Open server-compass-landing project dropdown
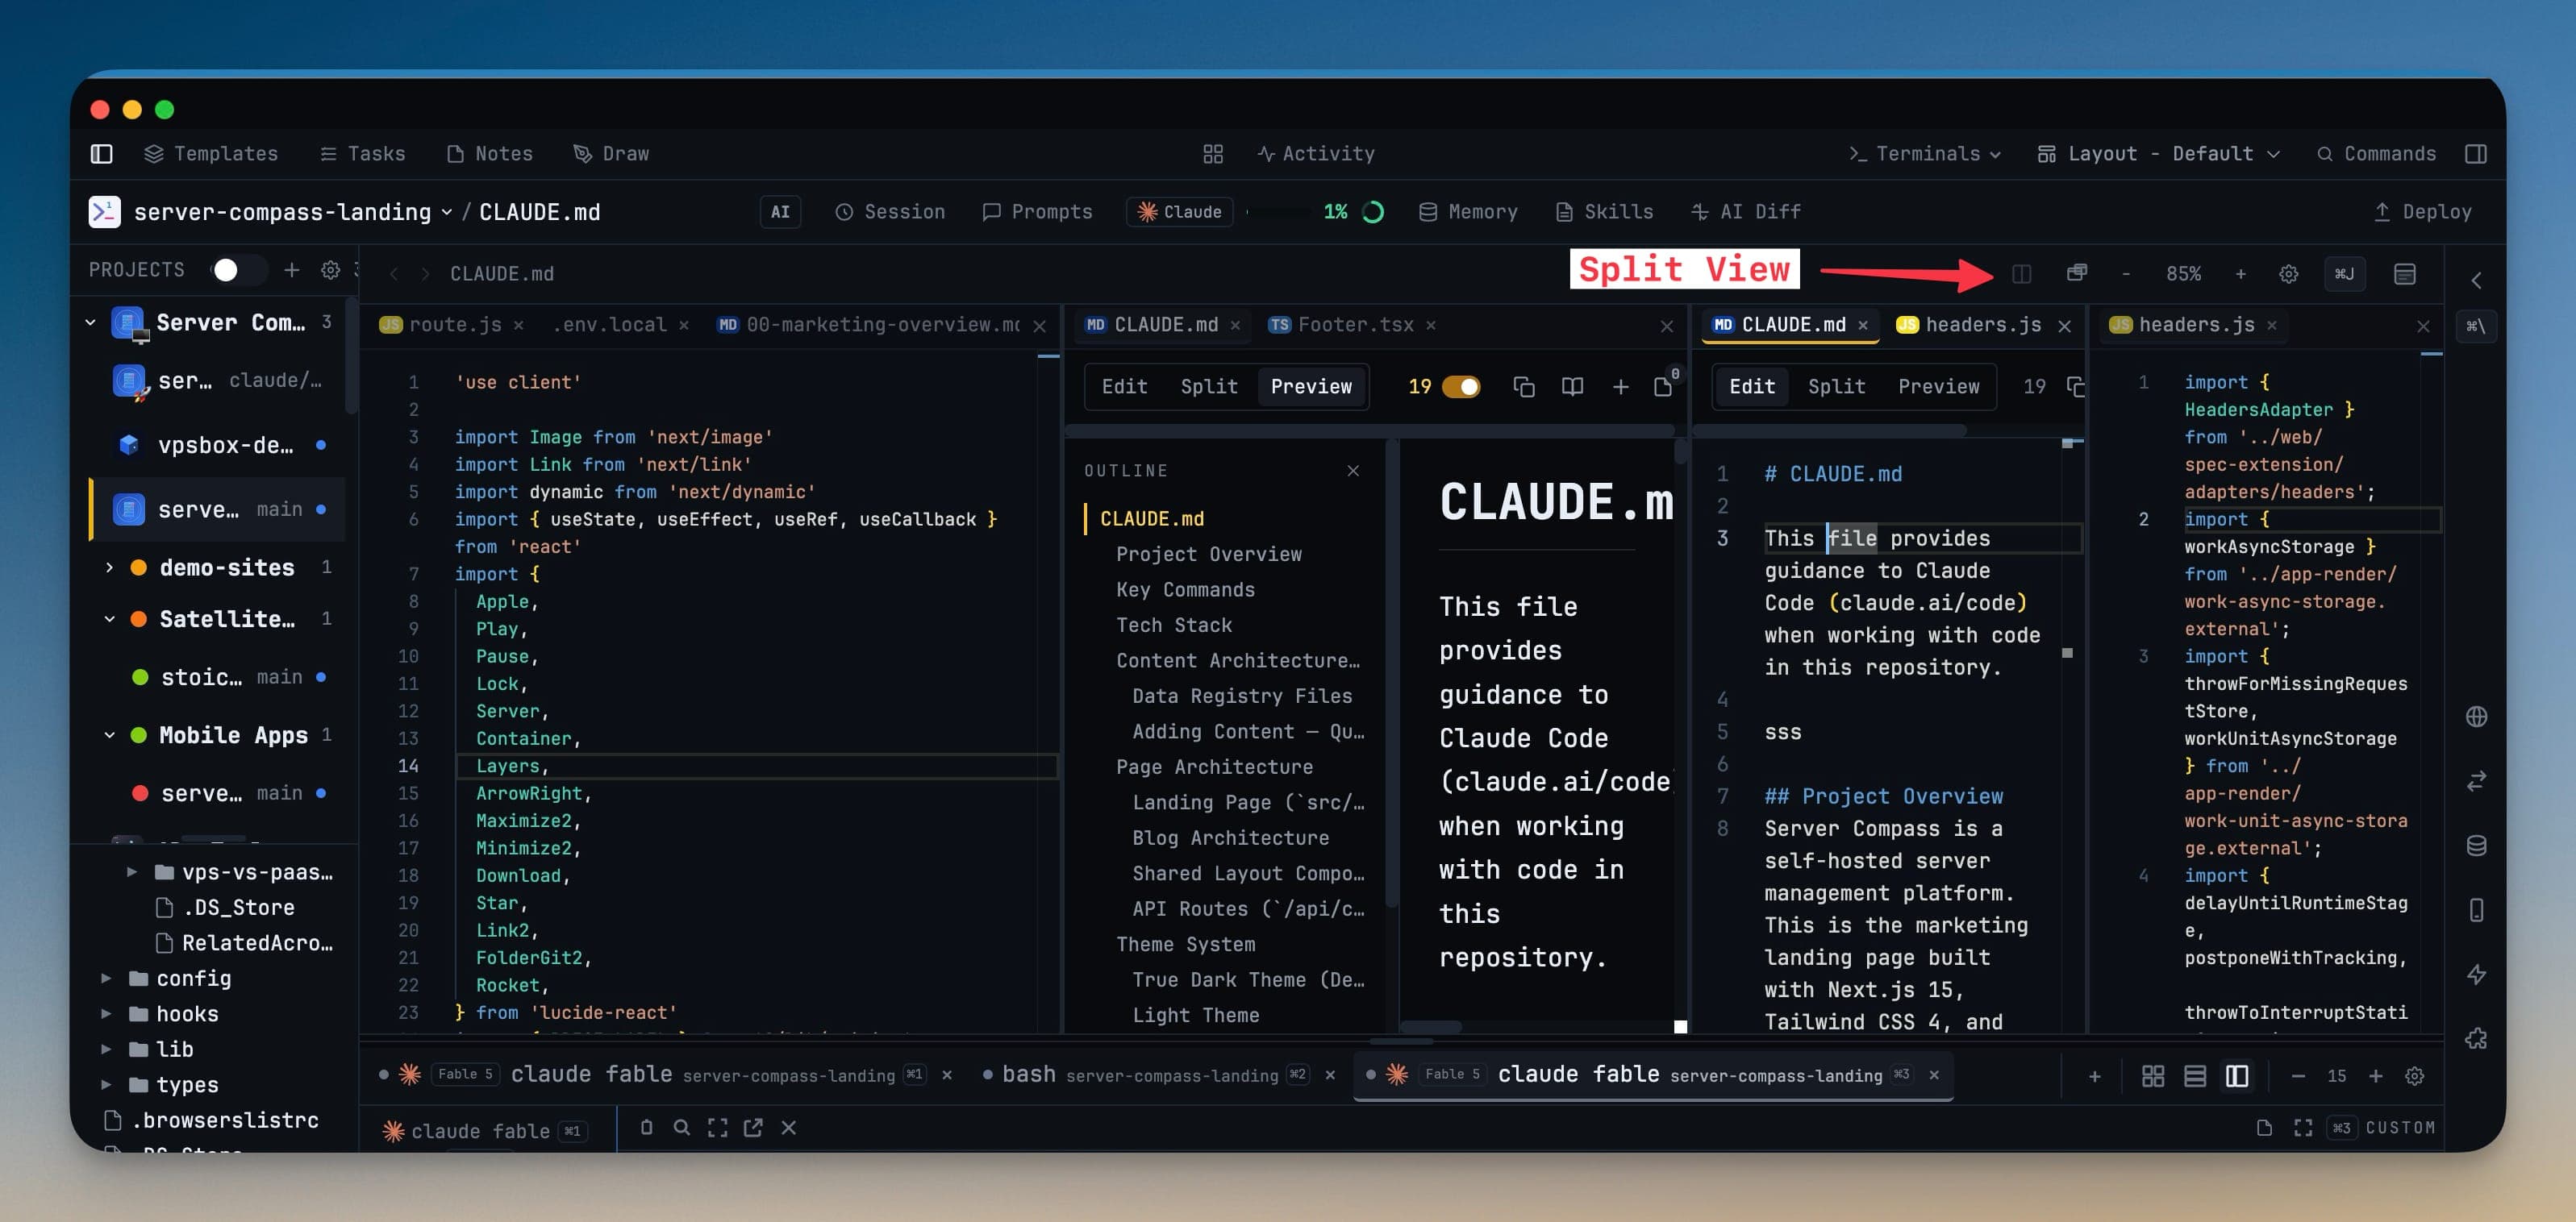The image size is (2576, 1222). point(292,212)
